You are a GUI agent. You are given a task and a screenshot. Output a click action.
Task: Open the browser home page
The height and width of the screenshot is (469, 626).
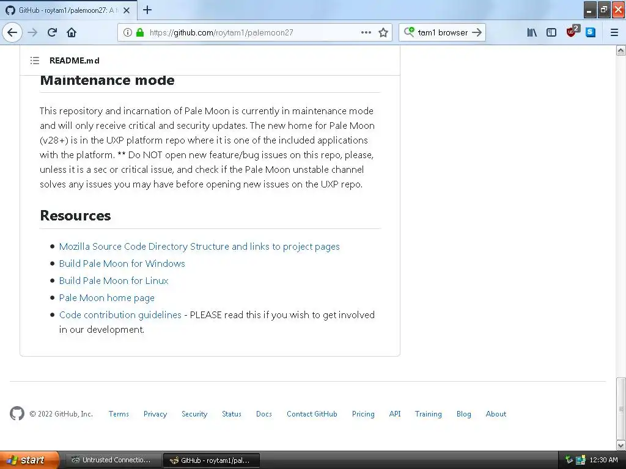(x=72, y=32)
